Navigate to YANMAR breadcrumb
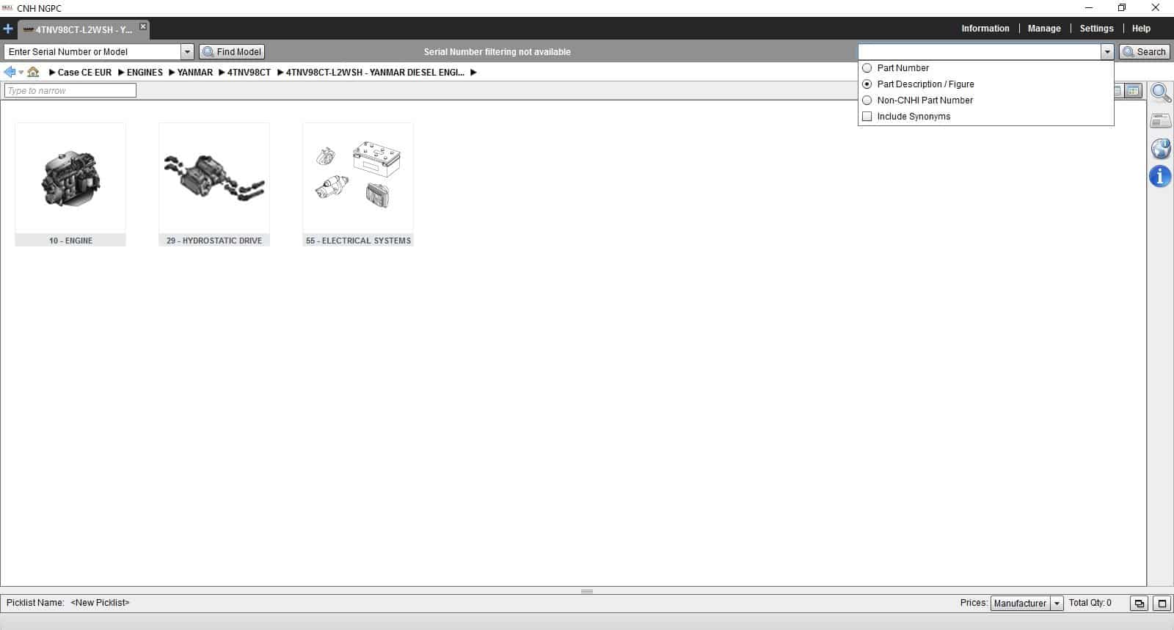This screenshot has width=1174, height=630. [x=195, y=73]
